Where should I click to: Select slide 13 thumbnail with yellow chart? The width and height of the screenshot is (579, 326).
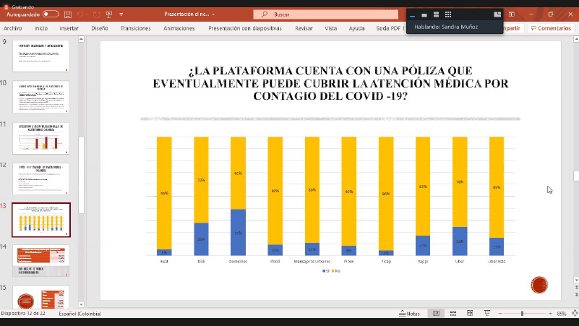click(x=41, y=220)
